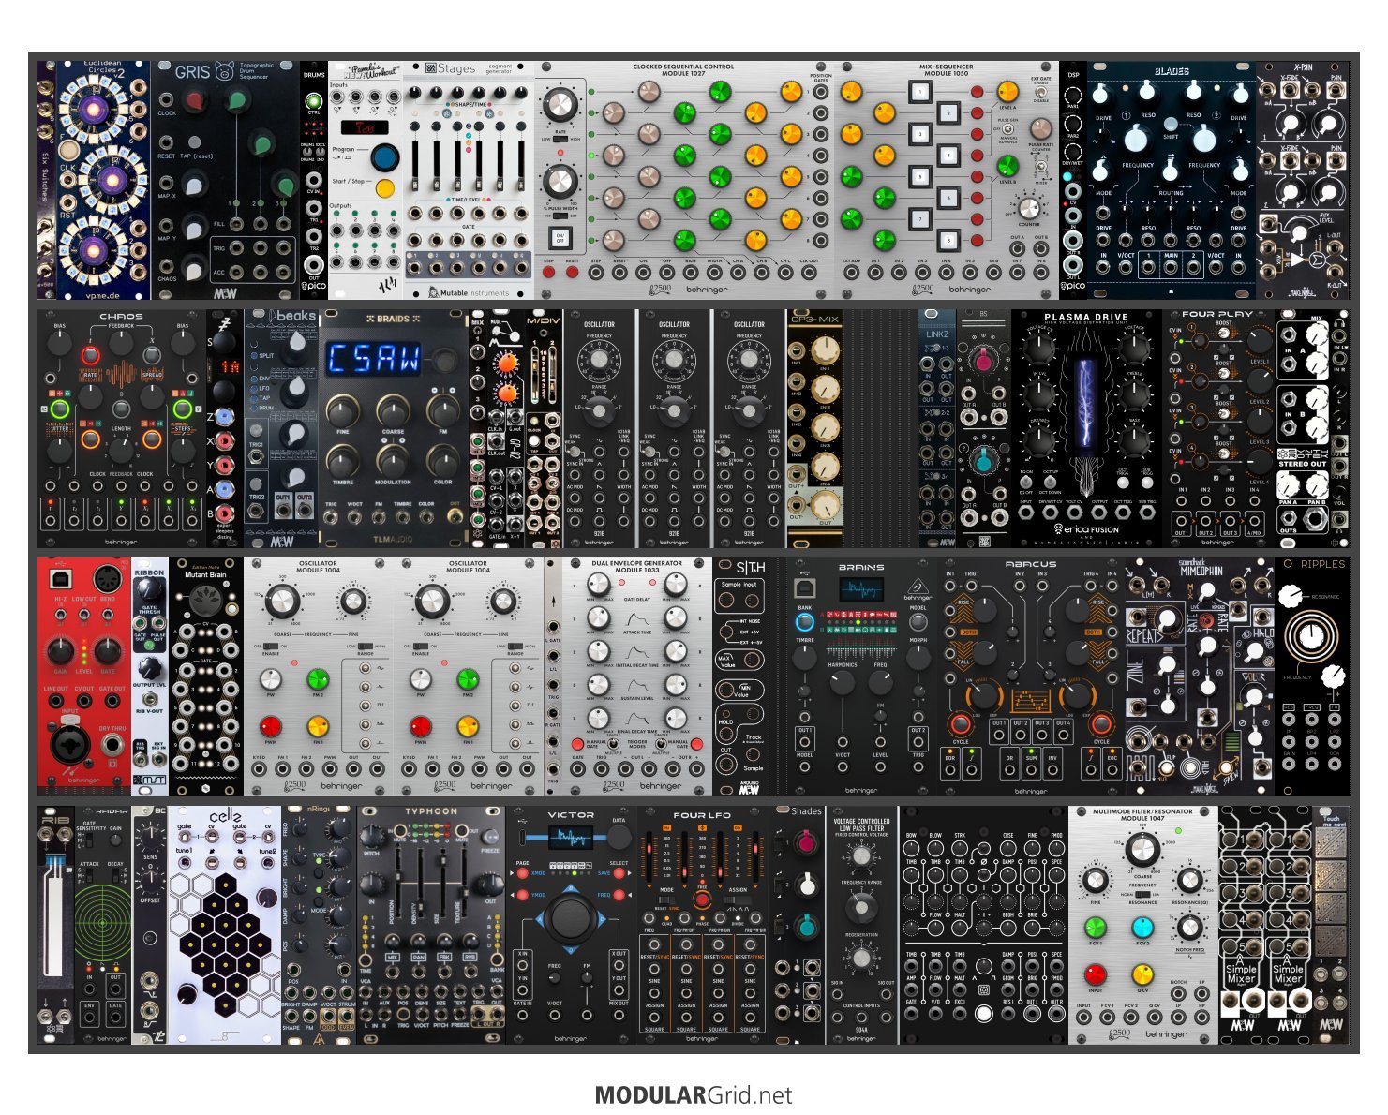Select the Erica Pico DSP module
1388x1115 pixels.
click(1073, 180)
